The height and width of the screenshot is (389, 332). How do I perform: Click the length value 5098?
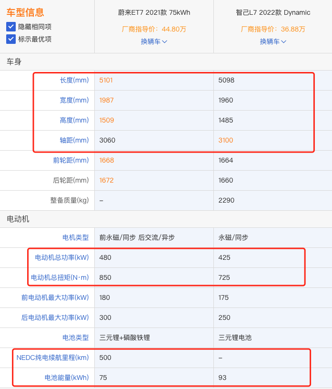tap(226, 80)
